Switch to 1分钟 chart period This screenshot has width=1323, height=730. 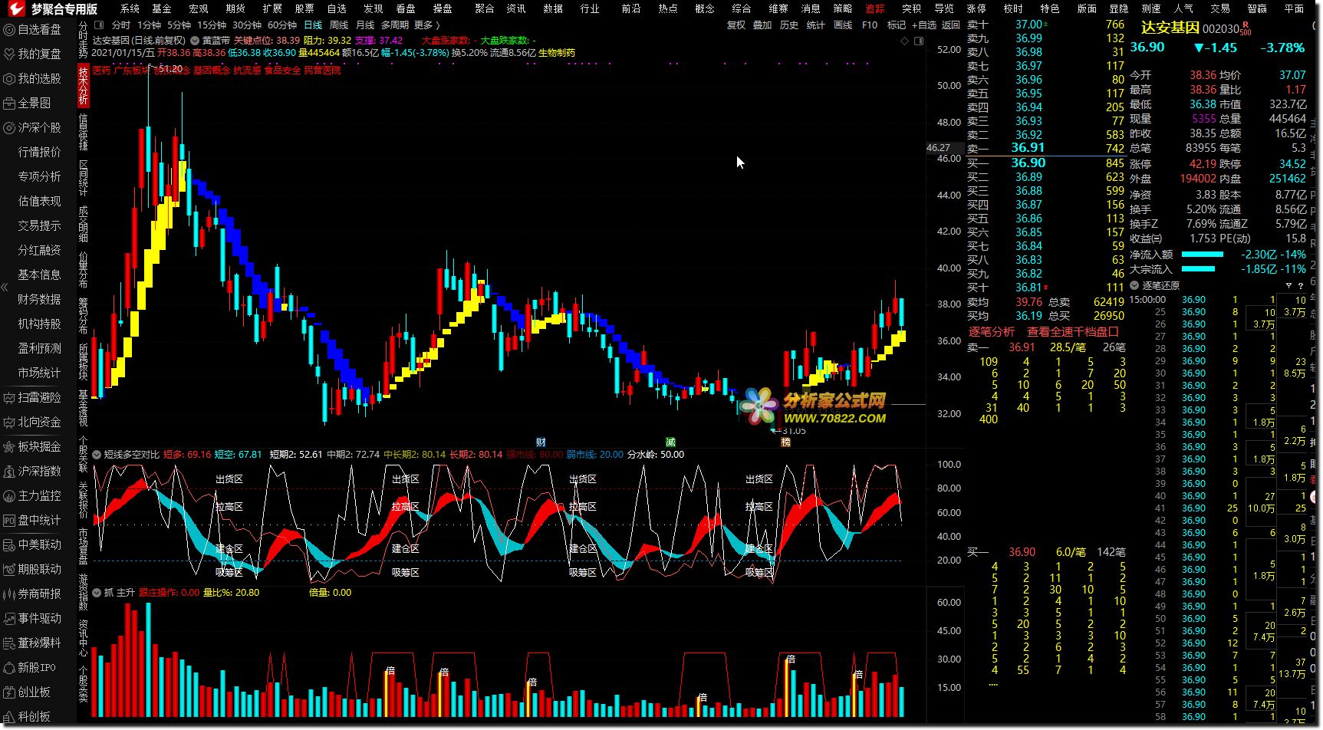click(150, 25)
